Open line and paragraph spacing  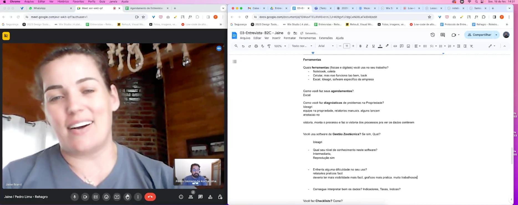click(425, 46)
